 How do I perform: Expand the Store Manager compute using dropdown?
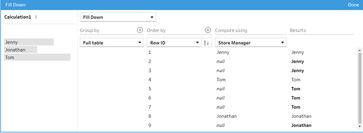point(250,43)
